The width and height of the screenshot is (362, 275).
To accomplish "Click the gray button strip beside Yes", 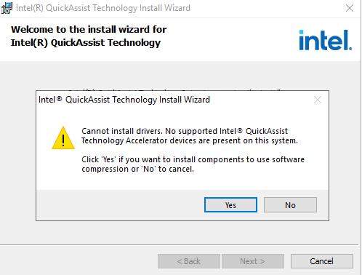I will point(120,205).
